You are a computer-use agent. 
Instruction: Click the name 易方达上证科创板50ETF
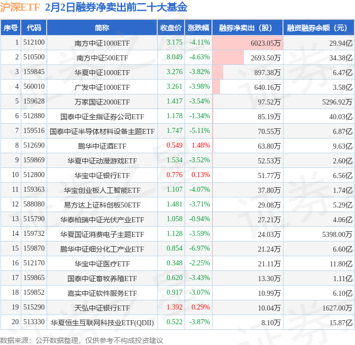pyautogui.click(x=102, y=205)
